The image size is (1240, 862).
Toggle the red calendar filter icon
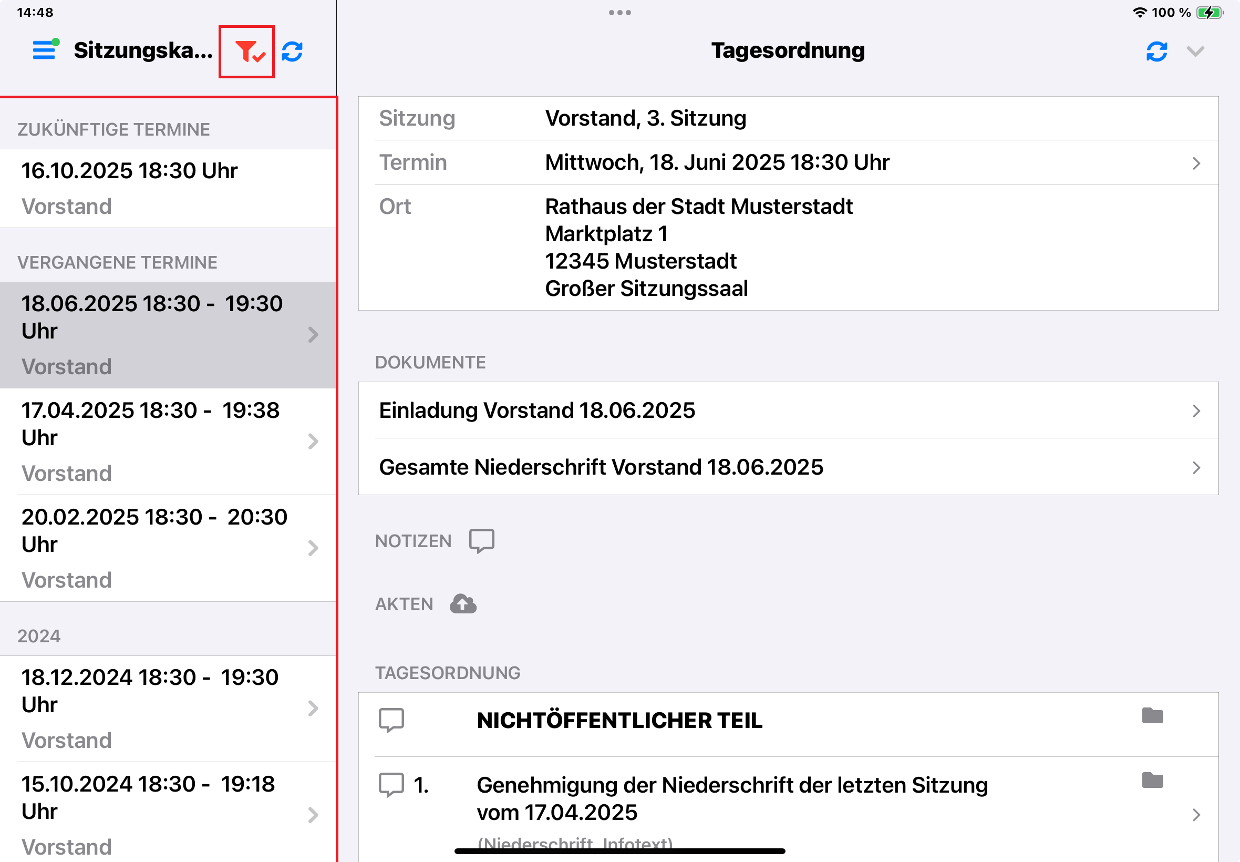tap(248, 52)
